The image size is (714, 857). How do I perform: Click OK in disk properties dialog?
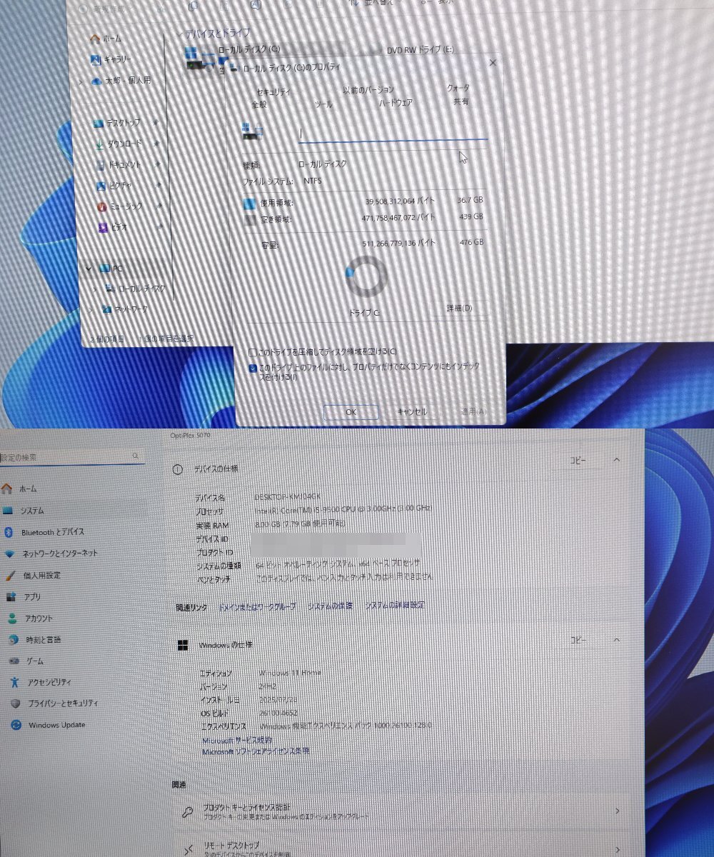pos(351,412)
